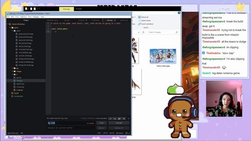This screenshot has height=141, width=251.
Task: Open venti_bad_food.ogg file icon
Action: point(16,49)
